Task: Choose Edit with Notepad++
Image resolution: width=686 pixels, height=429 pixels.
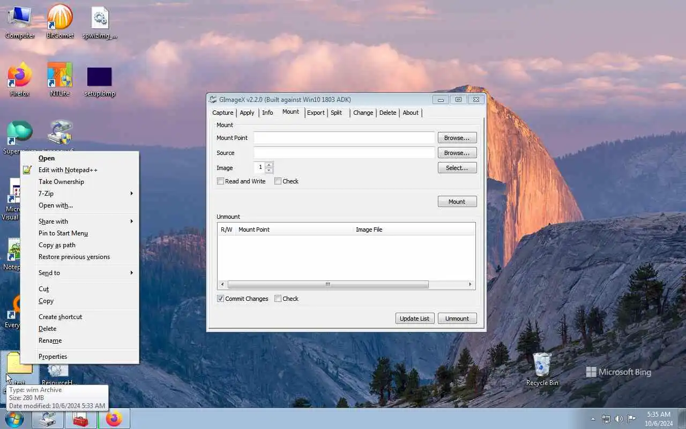Action: click(79, 170)
